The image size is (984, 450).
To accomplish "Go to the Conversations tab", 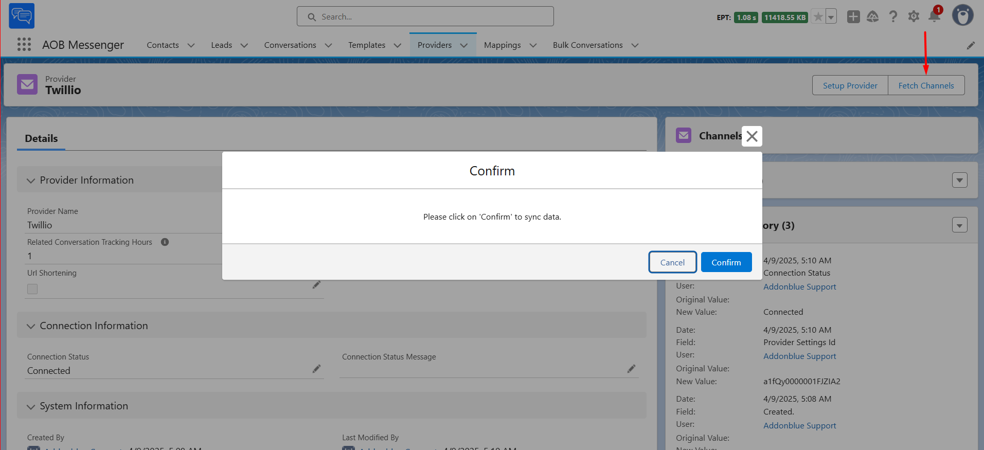I will [290, 45].
